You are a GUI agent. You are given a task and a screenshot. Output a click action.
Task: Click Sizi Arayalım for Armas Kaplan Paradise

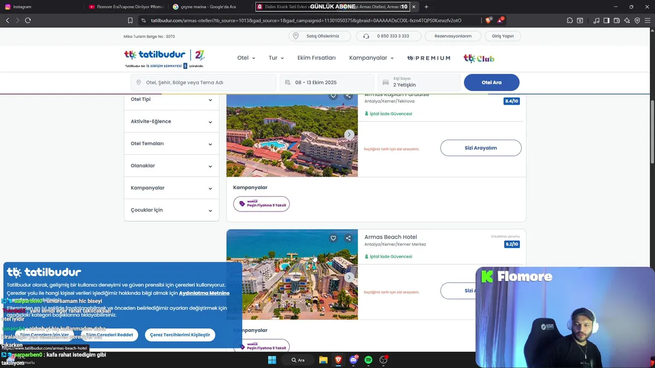click(x=481, y=148)
